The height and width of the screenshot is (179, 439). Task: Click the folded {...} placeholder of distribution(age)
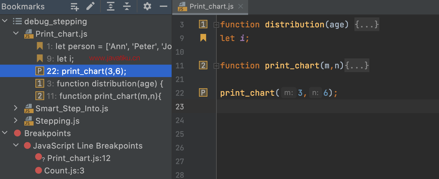[367, 25]
